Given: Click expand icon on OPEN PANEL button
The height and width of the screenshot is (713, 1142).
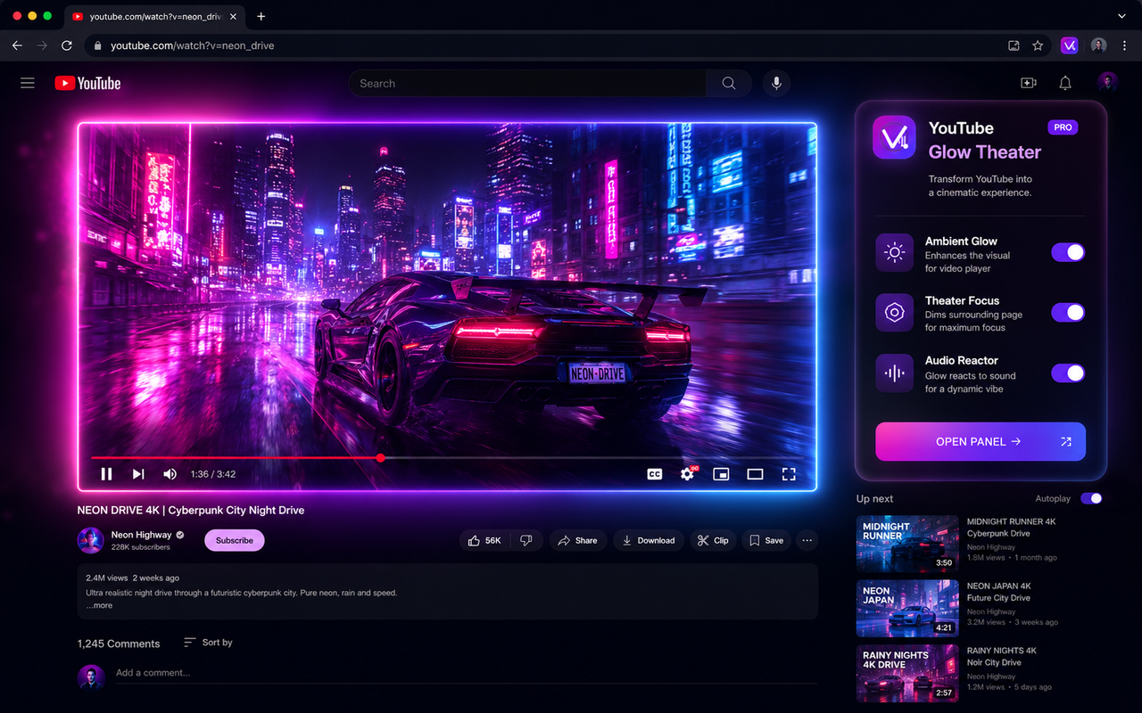Looking at the screenshot, I should click(x=1065, y=441).
